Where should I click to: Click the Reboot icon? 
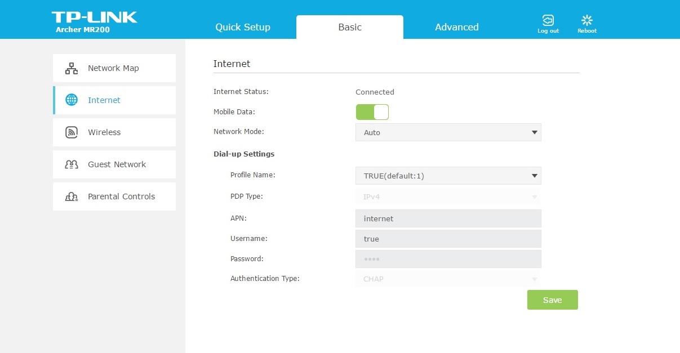pos(586,21)
